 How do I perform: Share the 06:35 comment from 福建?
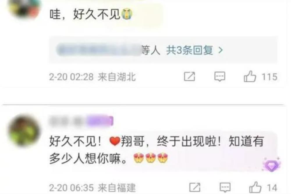(195, 187)
